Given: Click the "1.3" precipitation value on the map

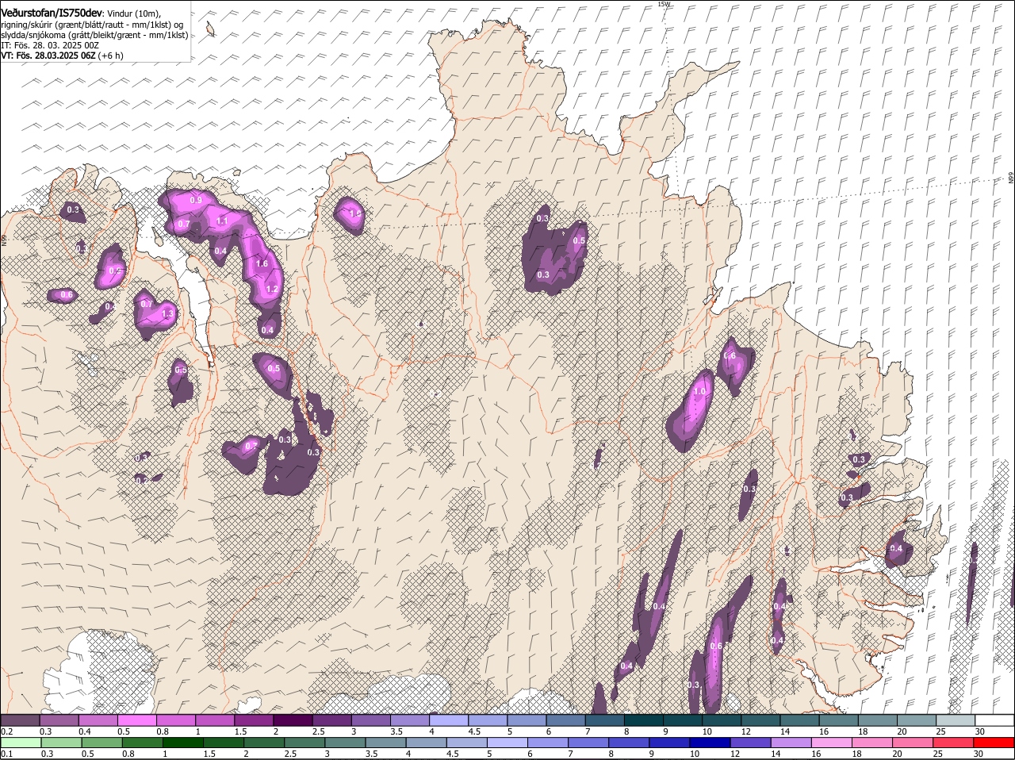Looking at the screenshot, I should 167,314.
